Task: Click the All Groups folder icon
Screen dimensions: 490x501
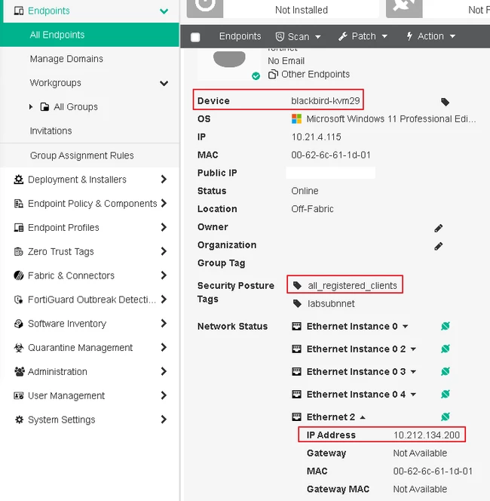Action: coord(44,106)
